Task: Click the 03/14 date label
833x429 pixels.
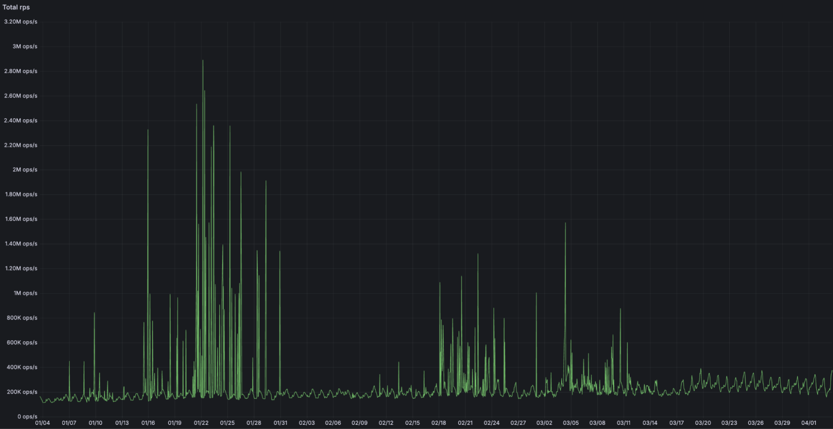Action: coord(650,423)
